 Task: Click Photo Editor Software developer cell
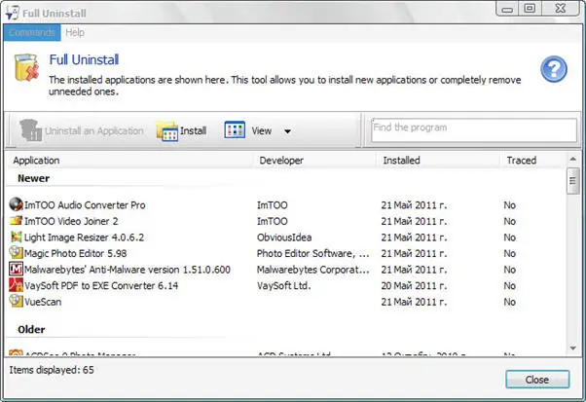[312, 253]
